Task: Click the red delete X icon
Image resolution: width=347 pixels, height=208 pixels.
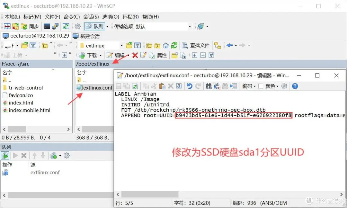Action: point(135,55)
